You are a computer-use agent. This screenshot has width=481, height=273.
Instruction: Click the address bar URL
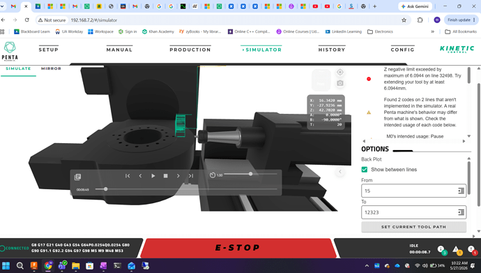coord(94,20)
